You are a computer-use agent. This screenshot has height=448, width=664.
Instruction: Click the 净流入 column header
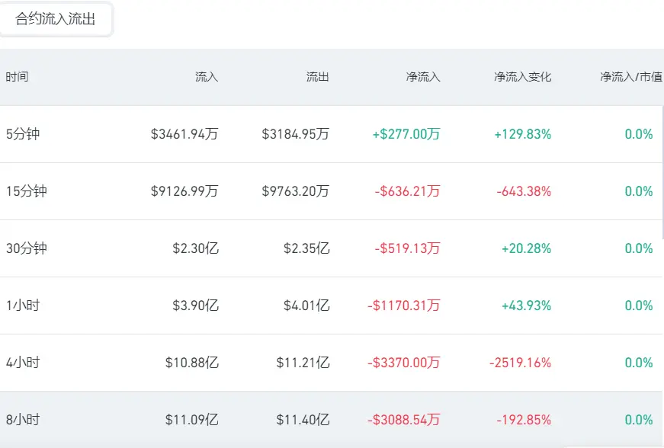423,76
